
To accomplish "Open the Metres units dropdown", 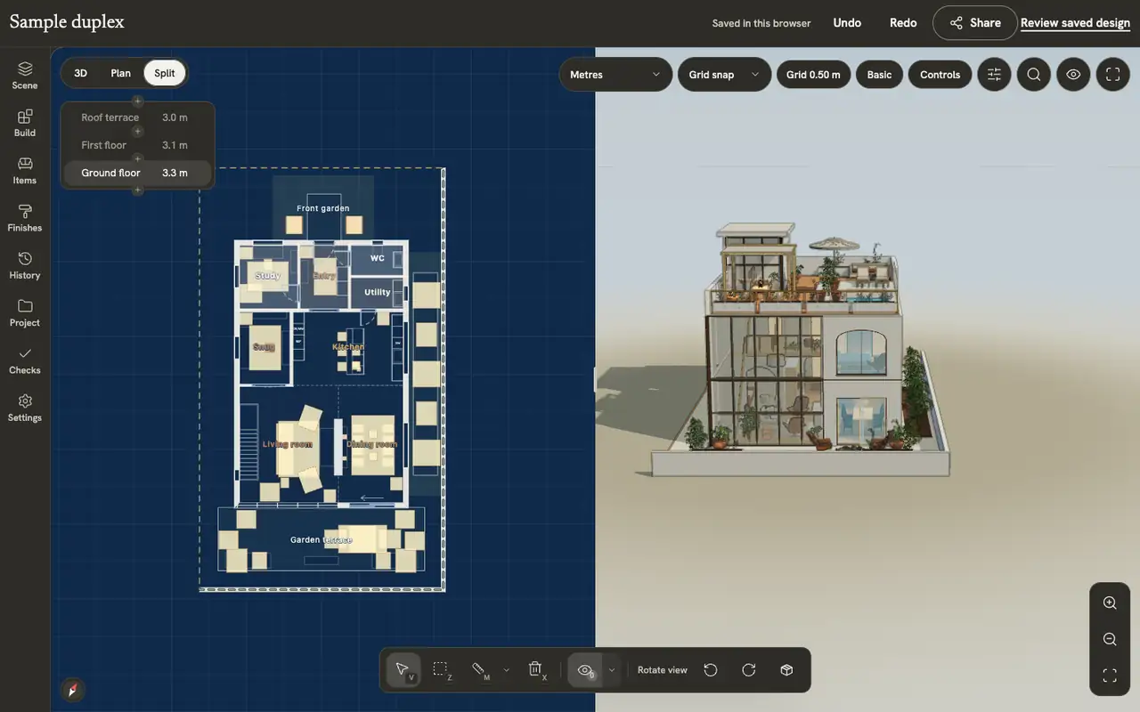I will (615, 75).
